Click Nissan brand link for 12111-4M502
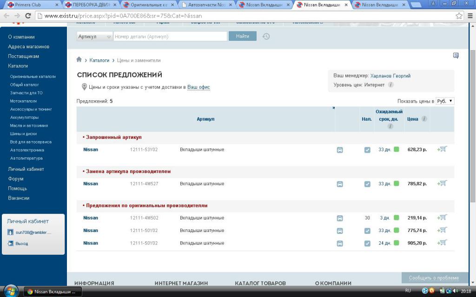This screenshot has width=476, height=297. pos(91,218)
